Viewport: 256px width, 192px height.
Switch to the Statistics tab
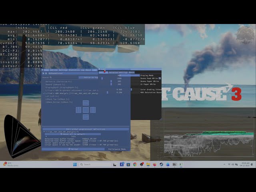coord(74,70)
